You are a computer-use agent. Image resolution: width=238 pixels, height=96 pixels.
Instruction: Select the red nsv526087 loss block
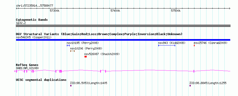(86, 57)
